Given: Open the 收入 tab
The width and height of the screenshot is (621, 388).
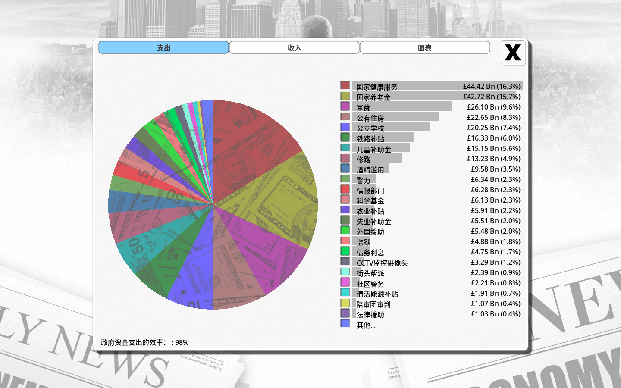Looking at the screenshot, I should coord(294,47).
